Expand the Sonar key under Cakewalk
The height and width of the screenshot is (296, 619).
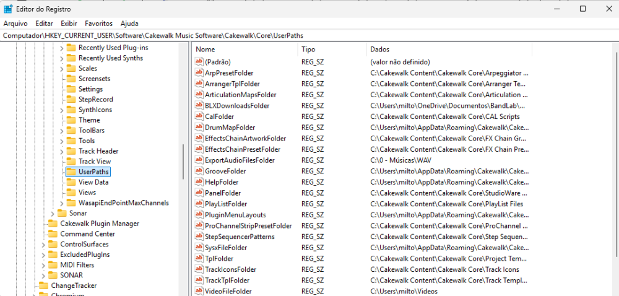(53, 214)
